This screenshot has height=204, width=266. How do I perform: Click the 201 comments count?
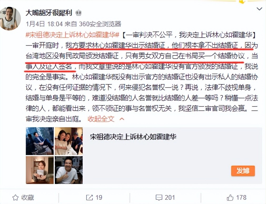pyautogui.click(x=170, y=198)
